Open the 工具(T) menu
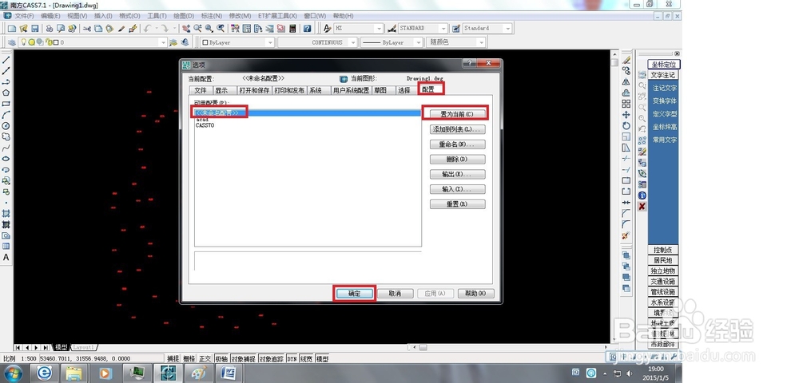The image size is (799, 383). coord(157,16)
